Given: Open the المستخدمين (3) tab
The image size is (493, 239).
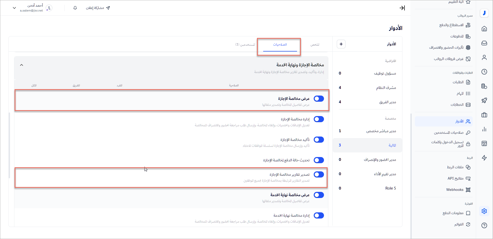Looking at the screenshot, I should coord(245,45).
